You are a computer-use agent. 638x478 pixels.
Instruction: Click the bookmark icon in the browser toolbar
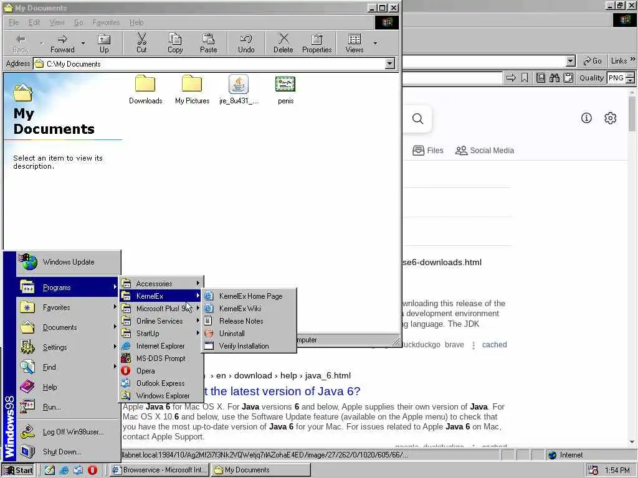[525, 78]
